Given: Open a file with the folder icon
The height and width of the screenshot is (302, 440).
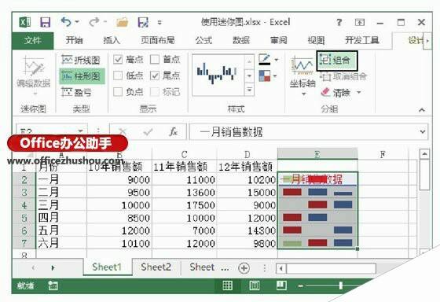Looking at the screenshot, I should [x=123, y=22].
